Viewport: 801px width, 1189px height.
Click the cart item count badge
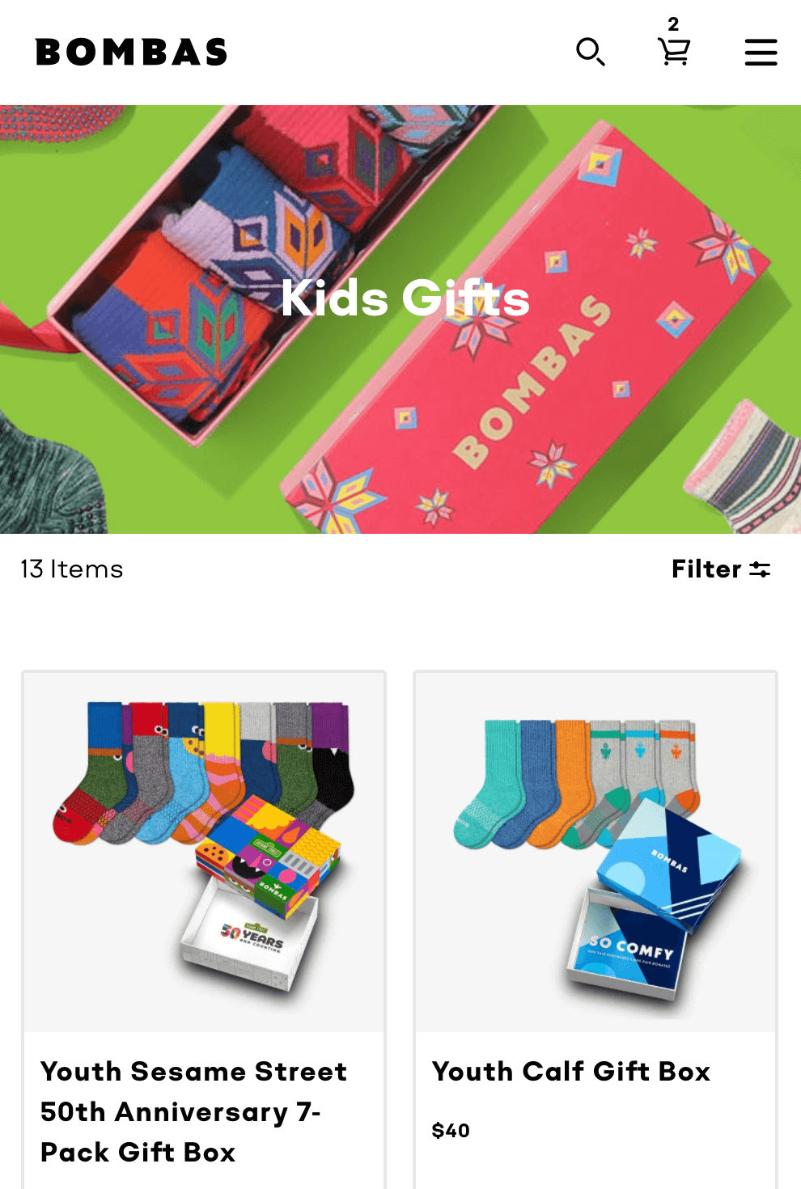tap(673, 23)
